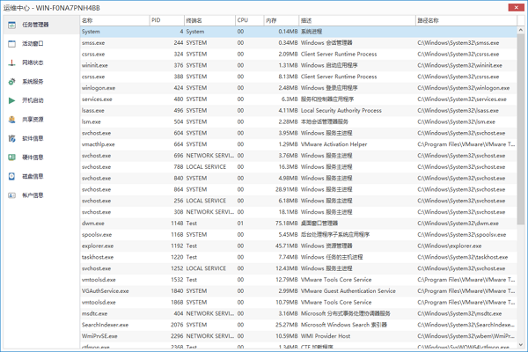This screenshot has height=352, width=528.
Task: Sort by the CPU column header
Action: [x=250, y=20]
